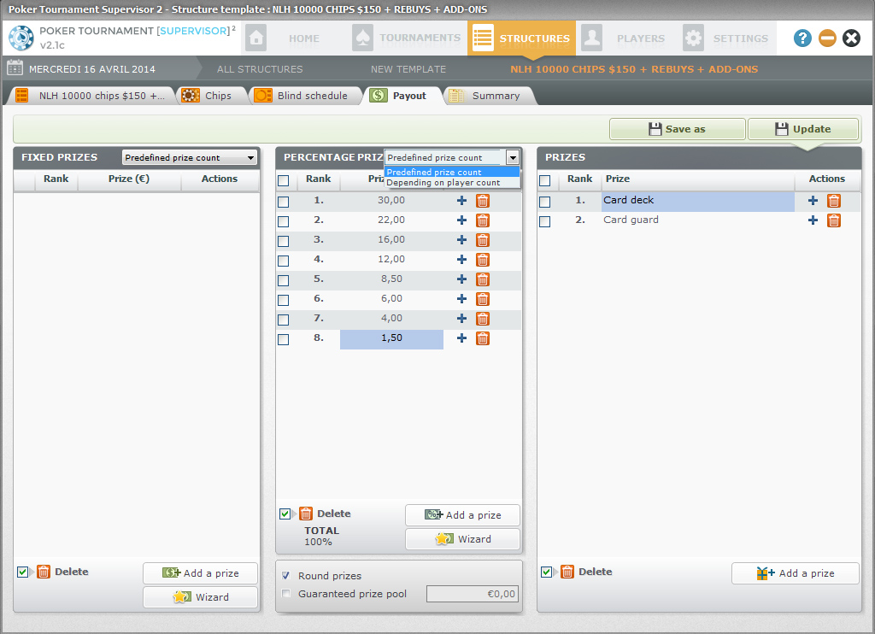Click the guaranteed prize pool amount field
Image resolution: width=875 pixels, height=634 pixels.
(x=473, y=594)
